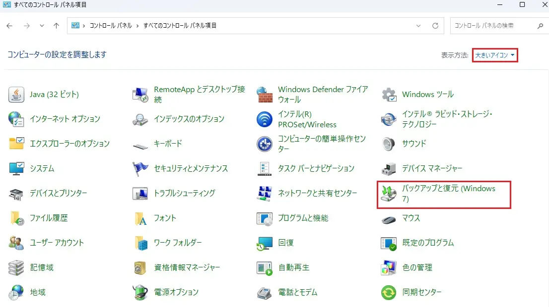Open the インテル PROSet/Wireless icon
Screen dimensions: 549x307
tap(265, 119)
